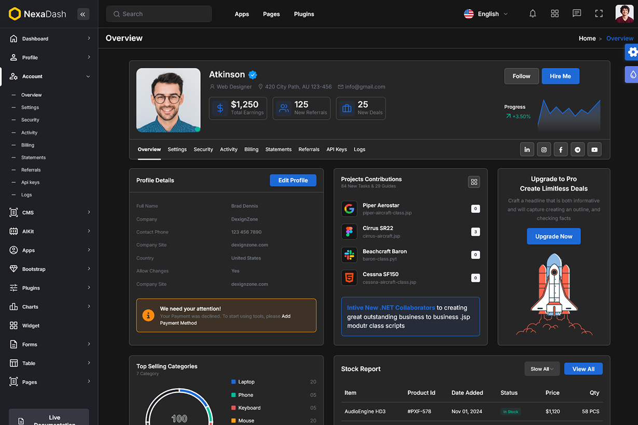The image size is (638, 425).
Task: Toggle grid view in Projects Contributions
Action: [x=474, y=182]
